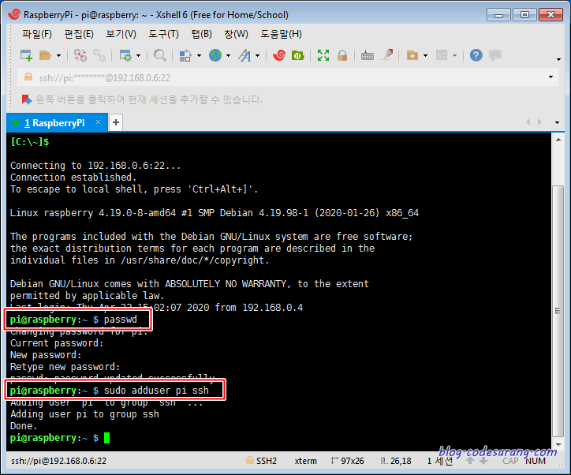Click the speech bubble feedback icon
571x475 pixels.
pos(494,55)
